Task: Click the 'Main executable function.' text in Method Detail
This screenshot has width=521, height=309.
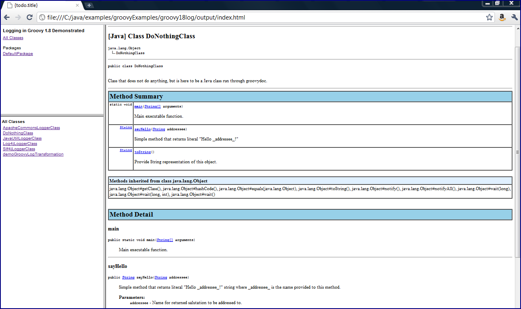Action: [x=143, y=250]
